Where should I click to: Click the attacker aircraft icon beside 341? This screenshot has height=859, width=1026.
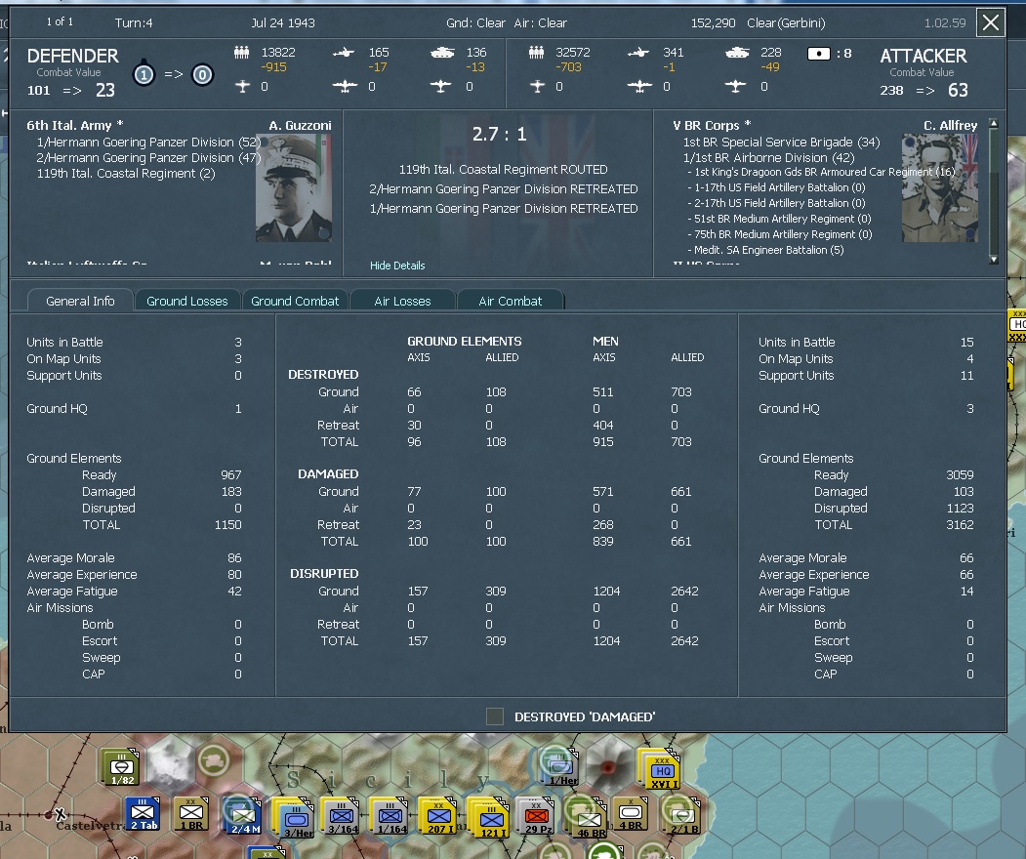638,53
